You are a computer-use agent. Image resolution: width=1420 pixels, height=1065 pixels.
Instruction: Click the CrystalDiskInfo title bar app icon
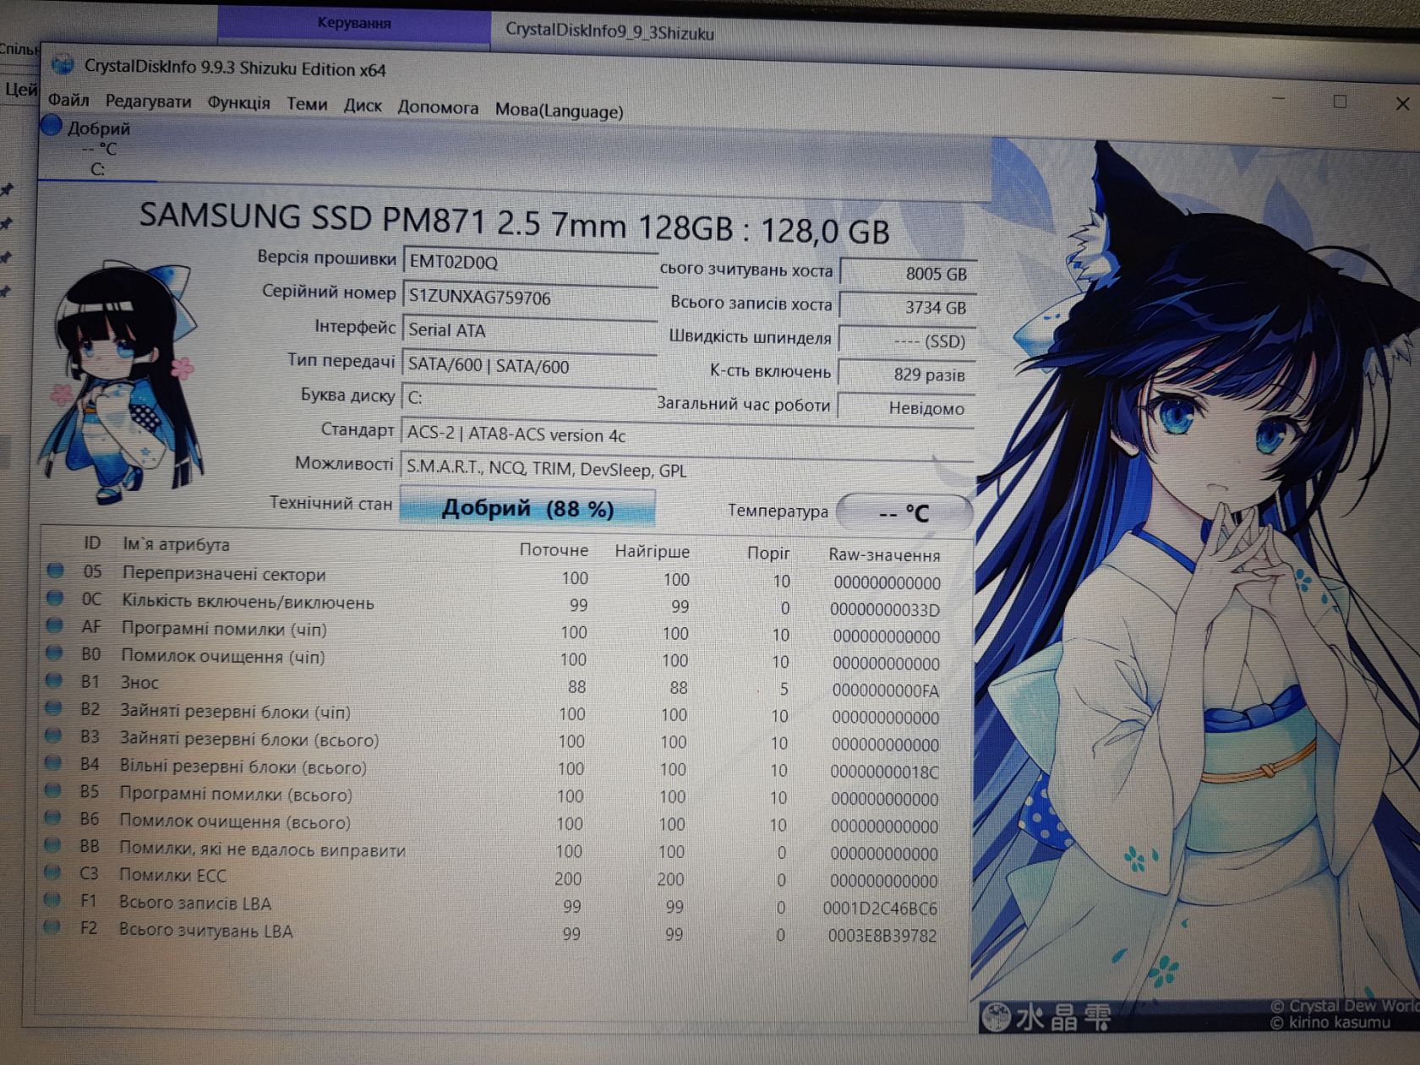(63, 65)
